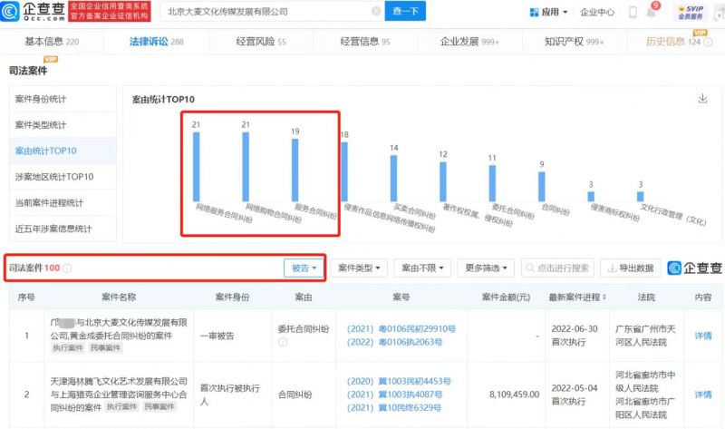
Task: Open the mobile phone icon
Action: coord(633,12)
